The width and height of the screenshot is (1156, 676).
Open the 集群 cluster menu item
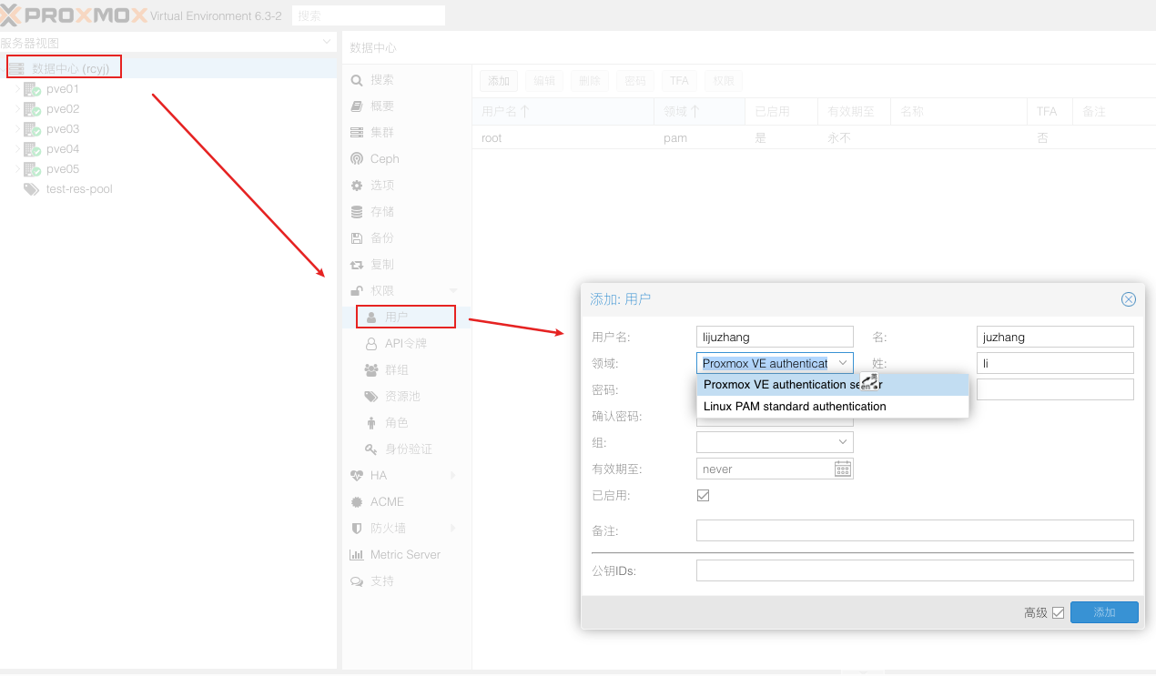pyautogui.click(x=406, y=133)
